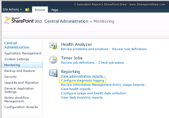Open View administrative reports link
169x118 pixels.
pyautogui.click(x=82, y=76)
